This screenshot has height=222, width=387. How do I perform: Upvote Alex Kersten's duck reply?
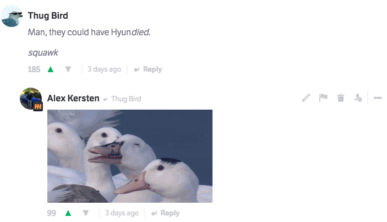click(68, 213)
